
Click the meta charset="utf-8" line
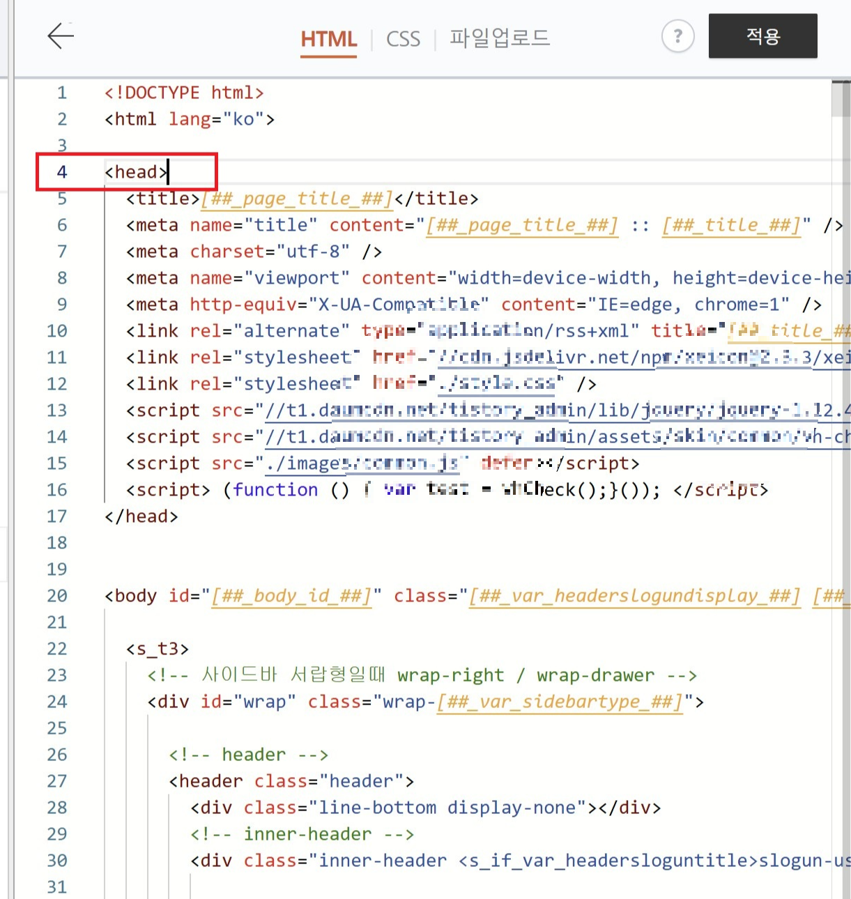pyautogui.click(x=254, y=252)
